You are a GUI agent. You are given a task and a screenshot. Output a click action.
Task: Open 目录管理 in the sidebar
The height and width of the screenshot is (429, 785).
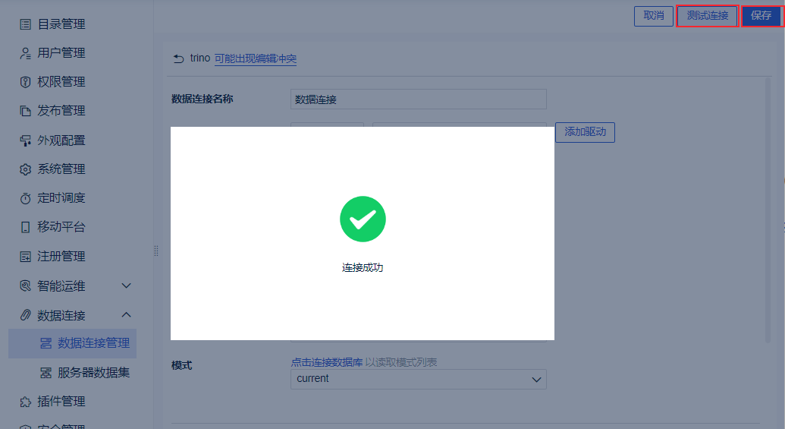[x=61, y=24]
